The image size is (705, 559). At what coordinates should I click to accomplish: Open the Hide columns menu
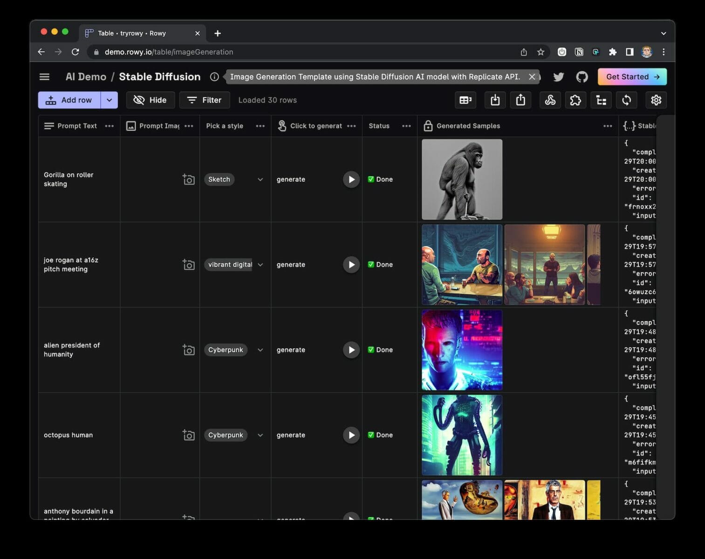click(150, 100)
